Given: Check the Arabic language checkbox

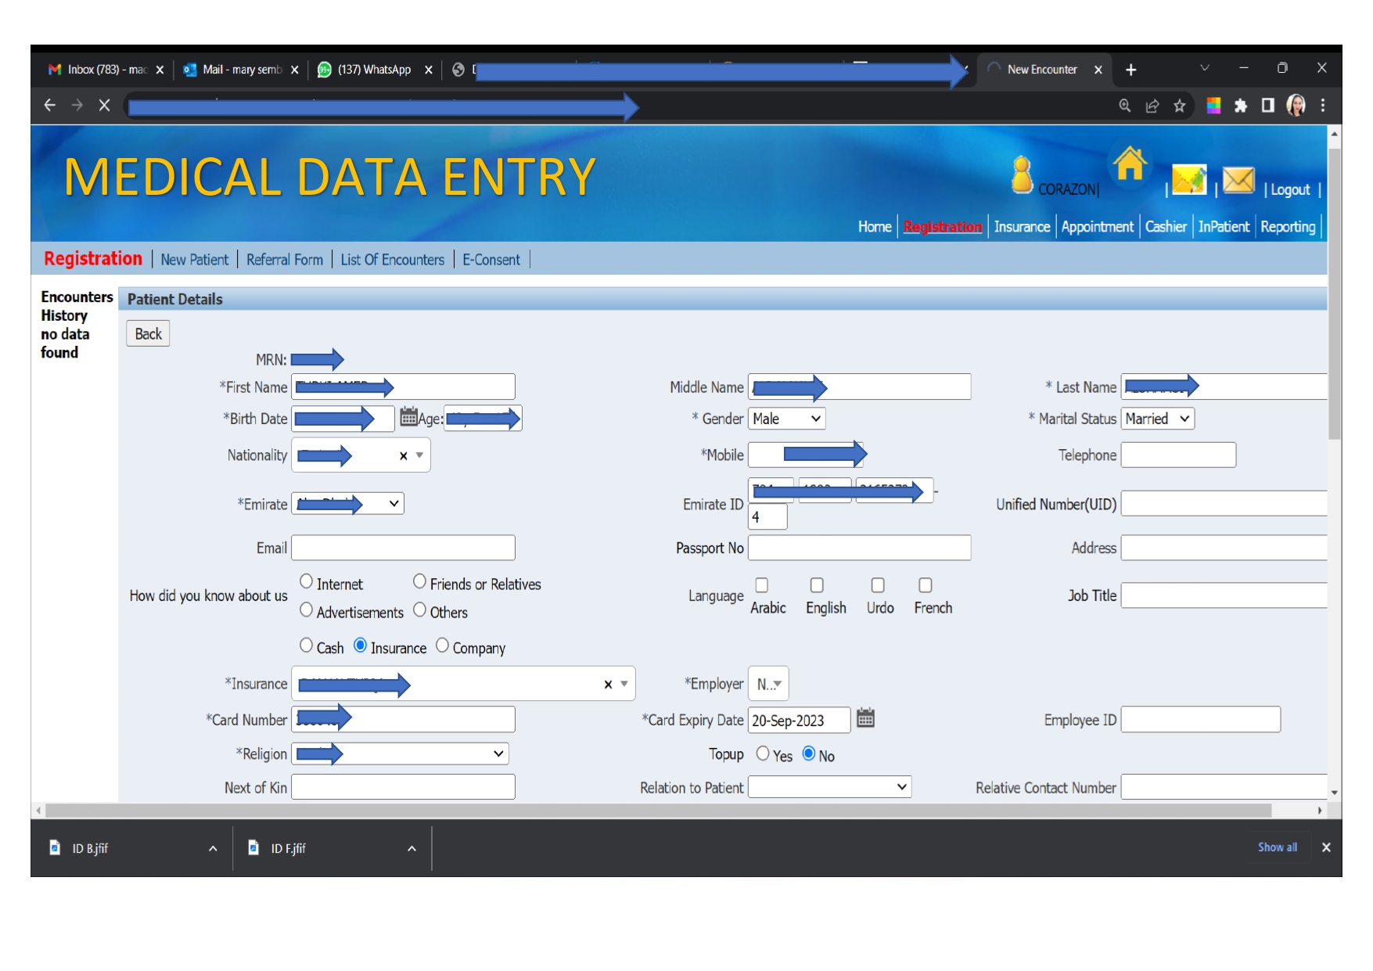Looking at the screenshot, I should click(x=762, y=585).
